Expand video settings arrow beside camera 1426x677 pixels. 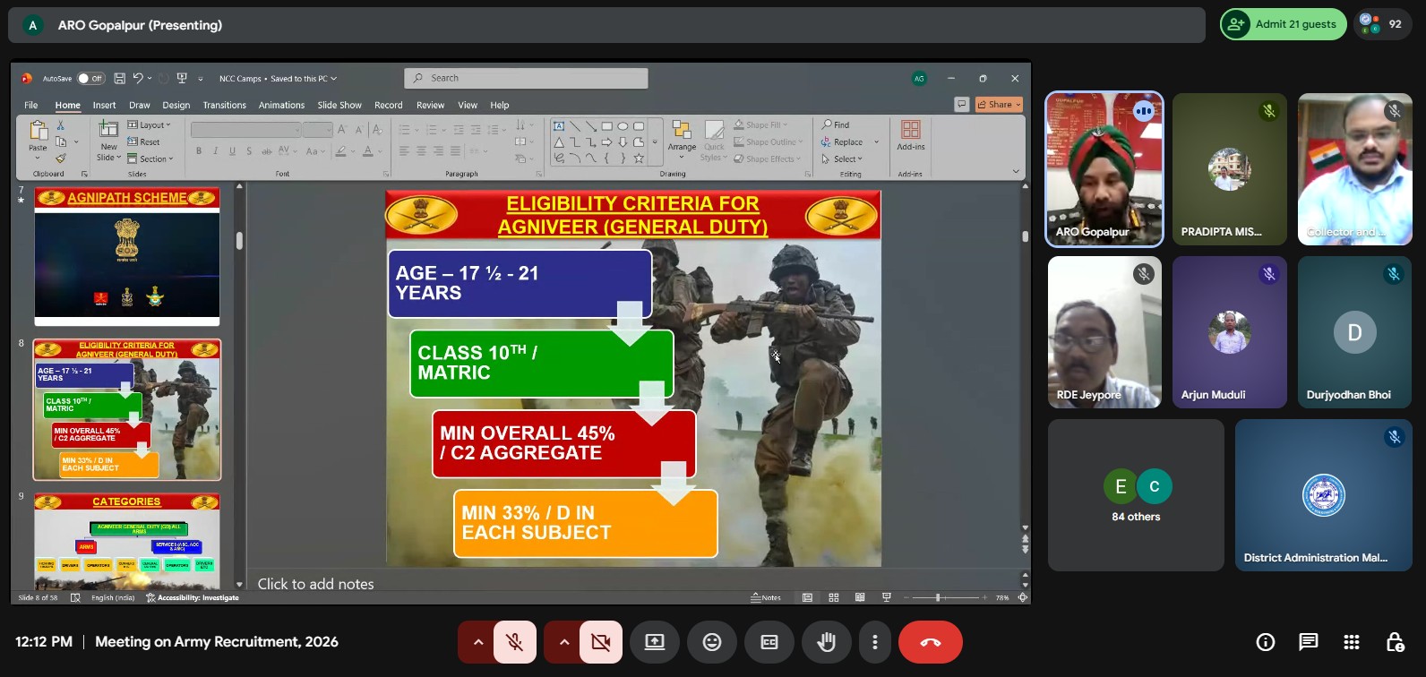point(564,642)
